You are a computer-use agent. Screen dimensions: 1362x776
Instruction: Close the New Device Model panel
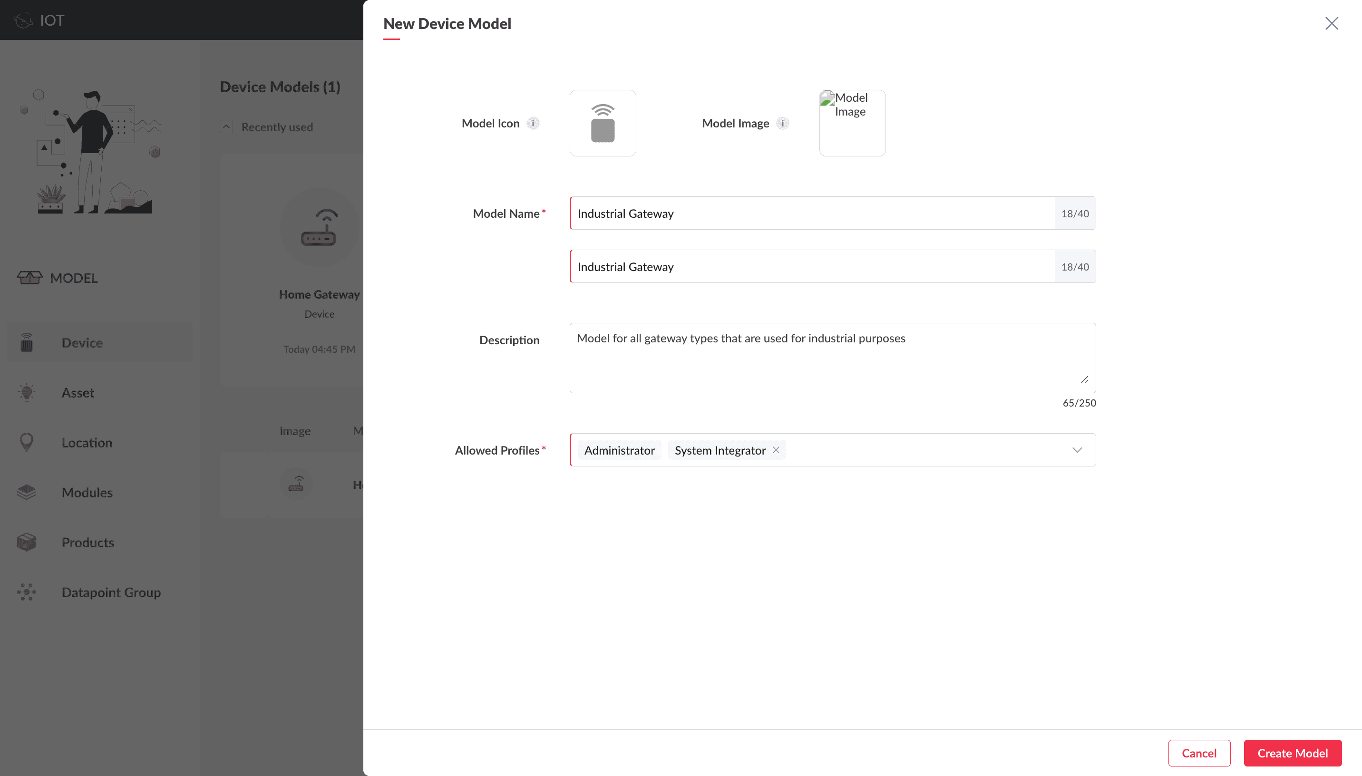(1331, 23)
